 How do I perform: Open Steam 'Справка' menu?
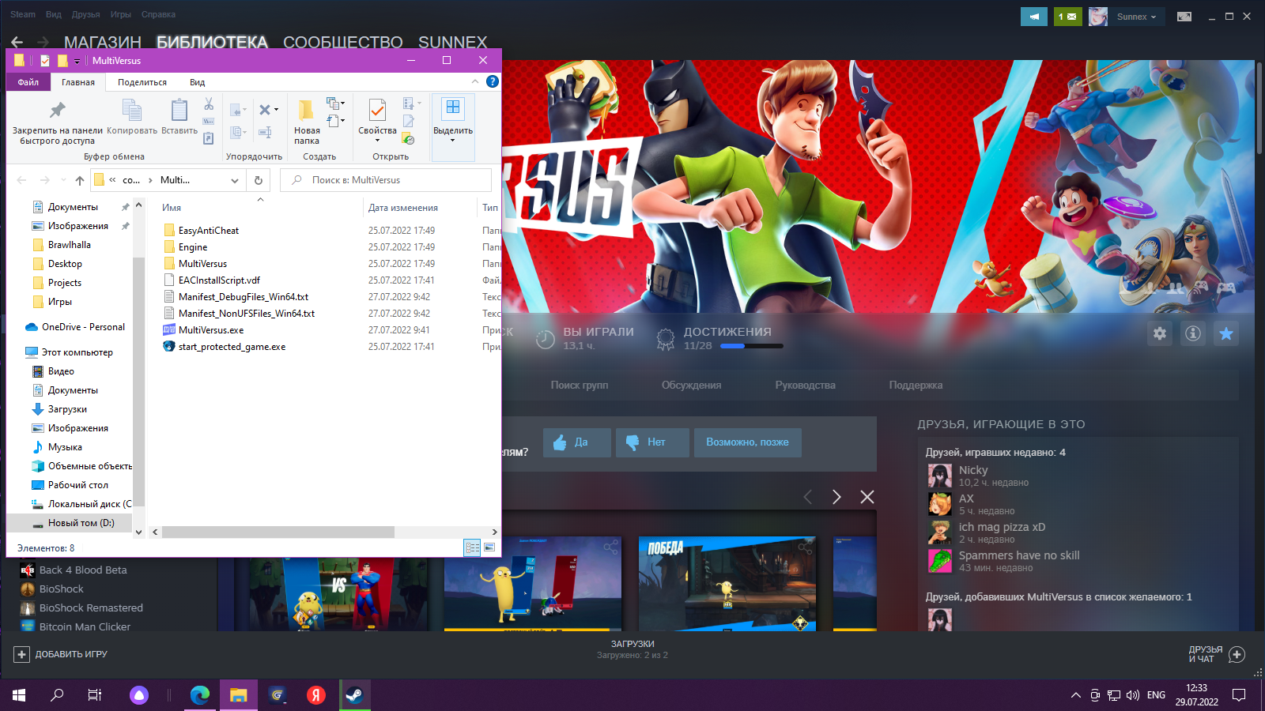(158, 14)
